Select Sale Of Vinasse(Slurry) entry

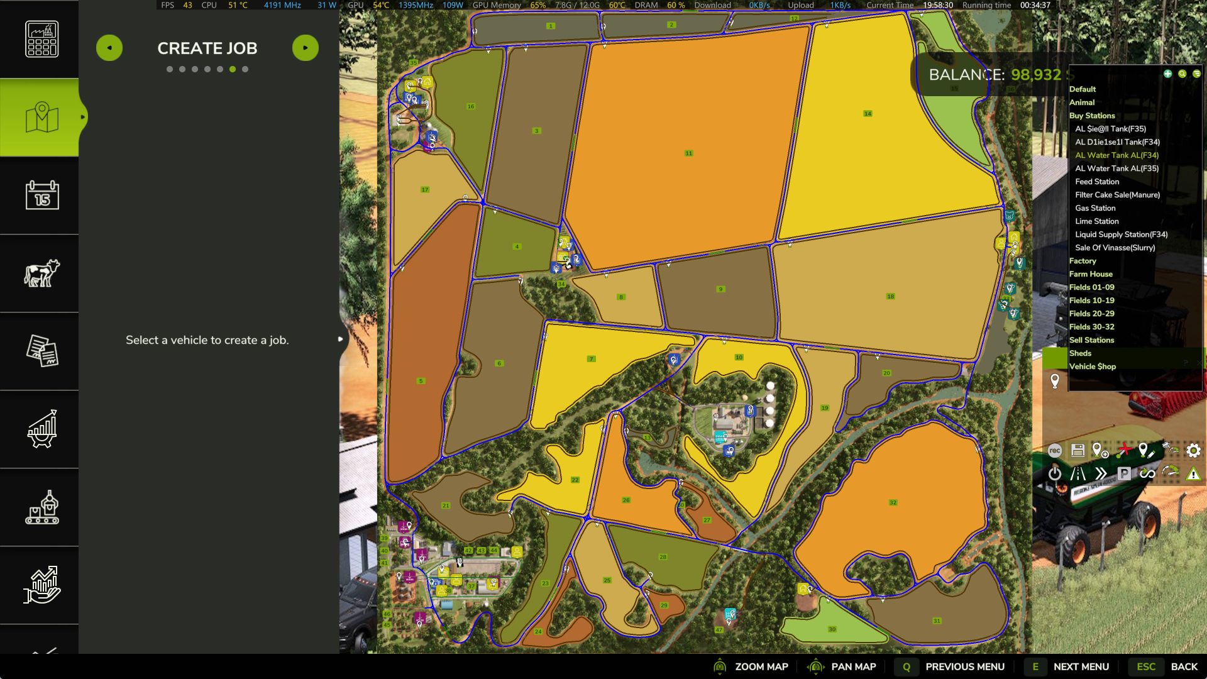[1115, 248]
